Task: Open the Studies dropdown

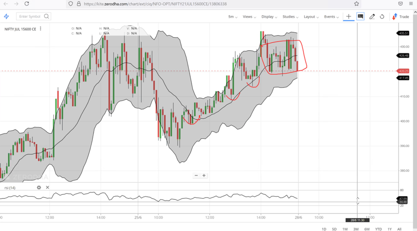Action: pyautogui.click(x=290, y=17)
